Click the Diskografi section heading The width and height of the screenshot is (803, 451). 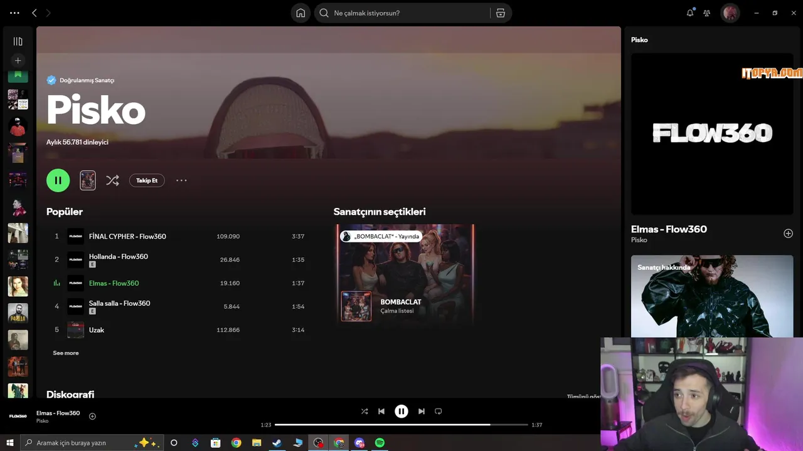(70, 394)
